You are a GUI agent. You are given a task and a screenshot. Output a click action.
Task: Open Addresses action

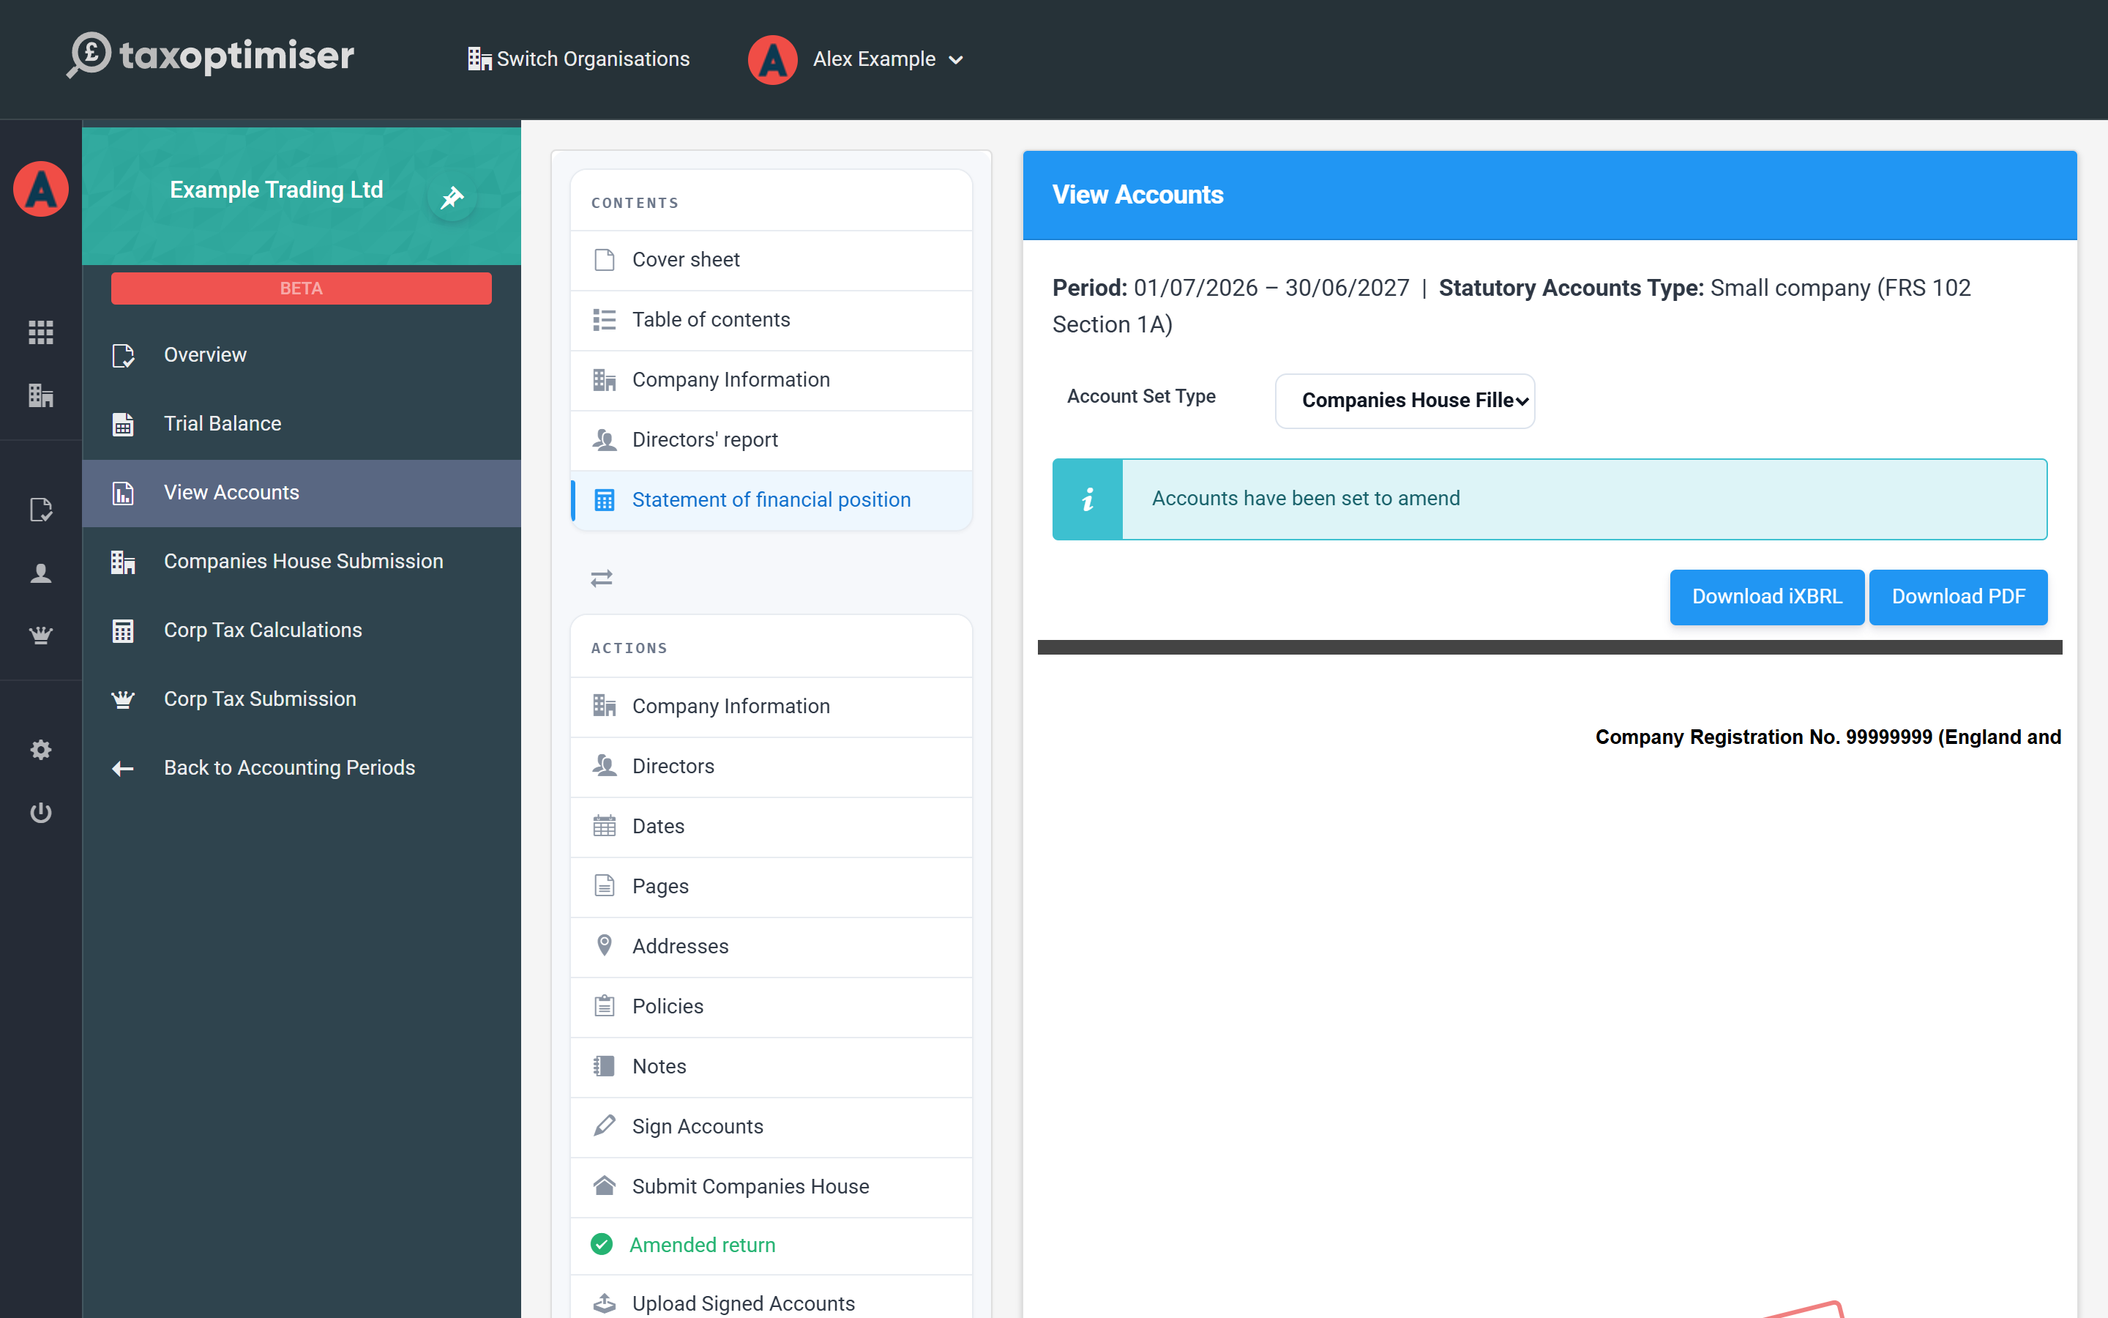click(771, 947)
